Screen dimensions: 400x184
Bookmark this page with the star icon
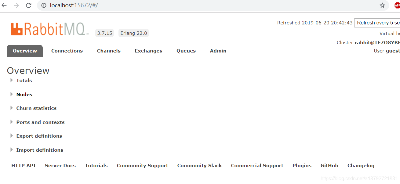click(x=382, y=5)
